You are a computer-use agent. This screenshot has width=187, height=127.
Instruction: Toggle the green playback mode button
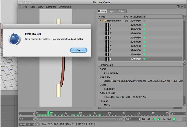click(x=174, y=119)
